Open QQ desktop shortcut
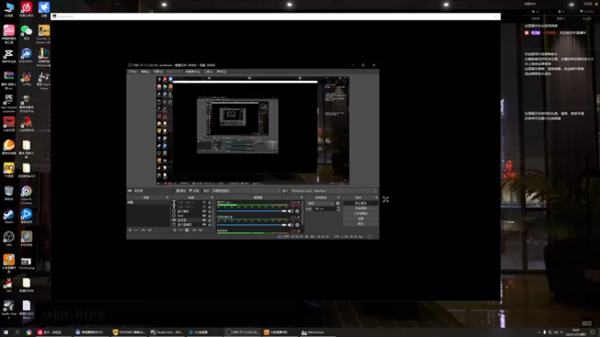The image size is (600, 337). [x=8, y=285]
